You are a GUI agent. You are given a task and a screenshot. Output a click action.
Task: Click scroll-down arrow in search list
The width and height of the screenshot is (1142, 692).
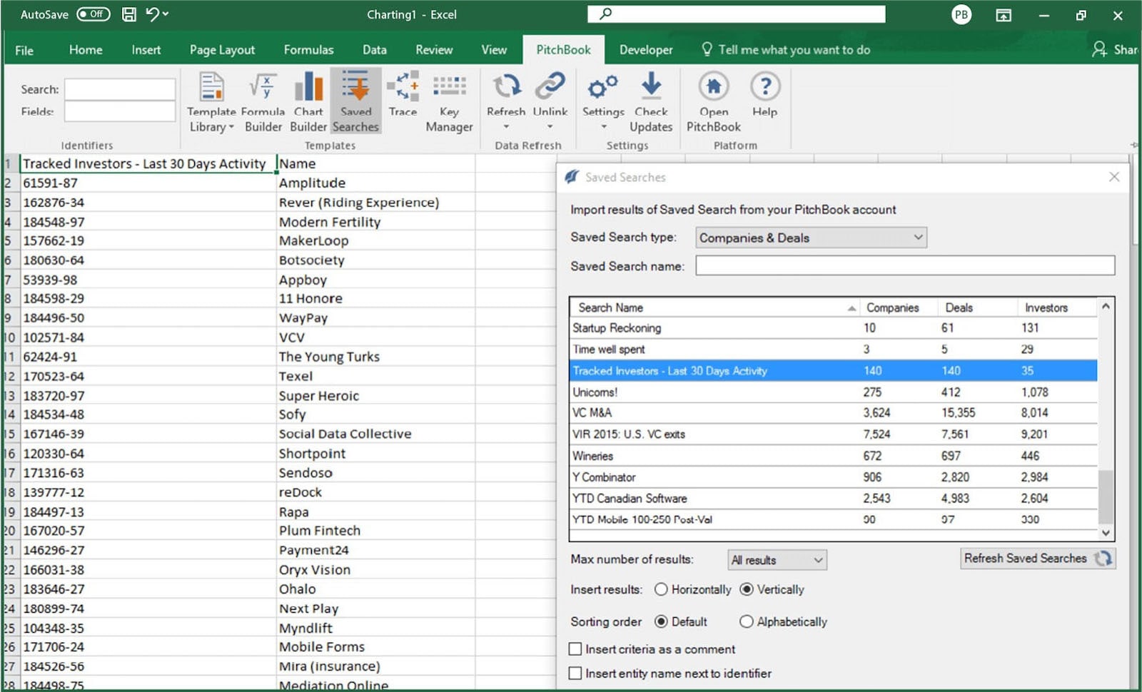[1106, 533]
